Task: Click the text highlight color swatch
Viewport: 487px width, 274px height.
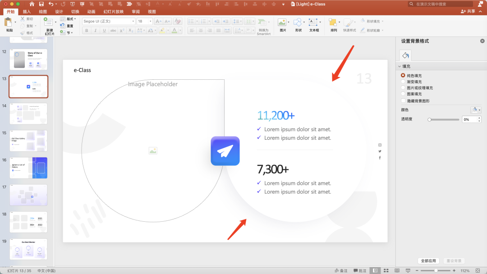Action: click(x=162, y=30)
